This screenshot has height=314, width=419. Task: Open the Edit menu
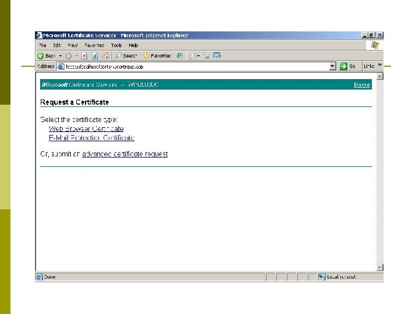(56, 45)
